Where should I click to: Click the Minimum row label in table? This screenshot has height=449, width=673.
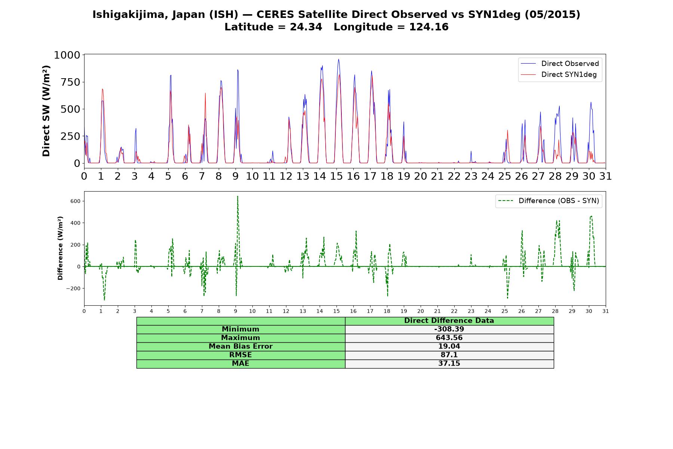[241, 329]
